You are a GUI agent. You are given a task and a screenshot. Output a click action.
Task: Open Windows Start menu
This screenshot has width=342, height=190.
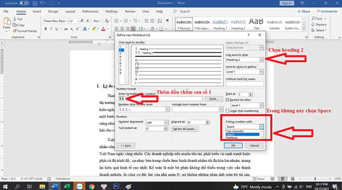[x=5, y=187]
